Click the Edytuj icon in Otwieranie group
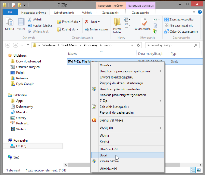205x175 pixels. 155,25
